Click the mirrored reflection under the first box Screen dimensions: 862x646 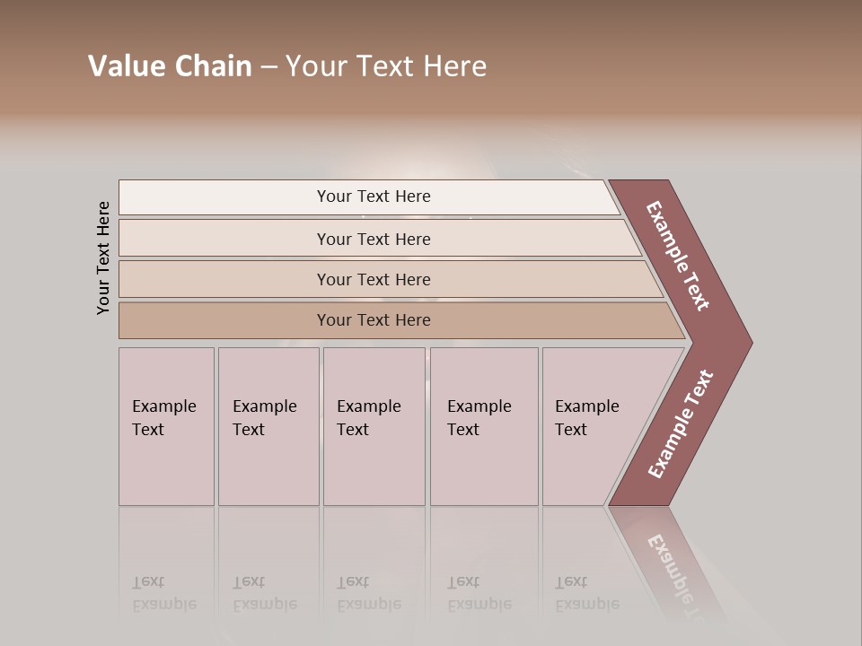pyautogui.click(x=164, y=593)
